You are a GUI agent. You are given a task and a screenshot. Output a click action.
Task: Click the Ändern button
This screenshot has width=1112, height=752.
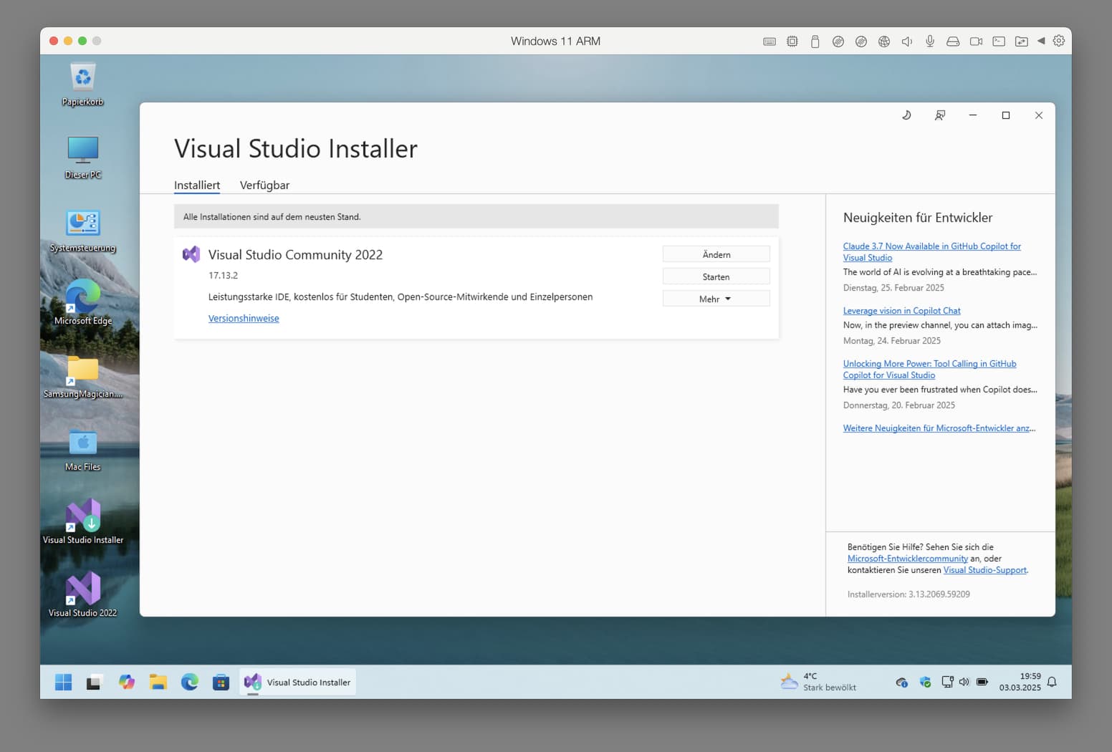tap(716, 254)
